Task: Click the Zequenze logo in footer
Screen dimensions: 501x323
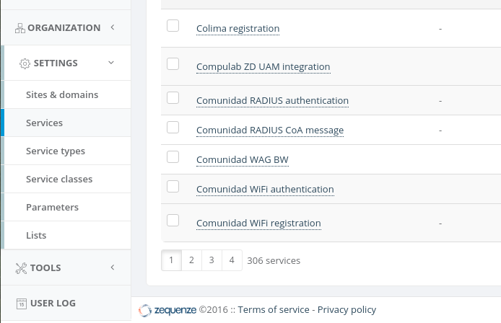Action: (x=167, y=310)
